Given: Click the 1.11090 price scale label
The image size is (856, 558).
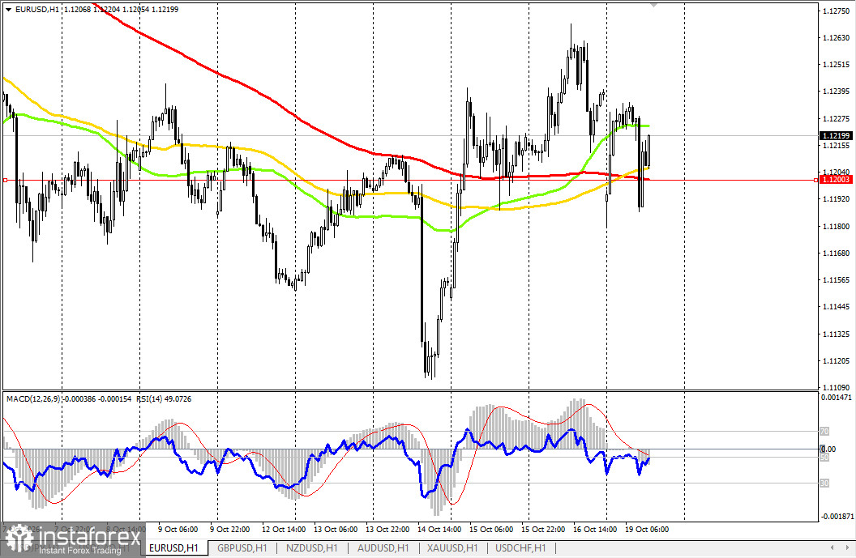Looking at the screenshot, I should pyautogui.click(x=836, y=387).
